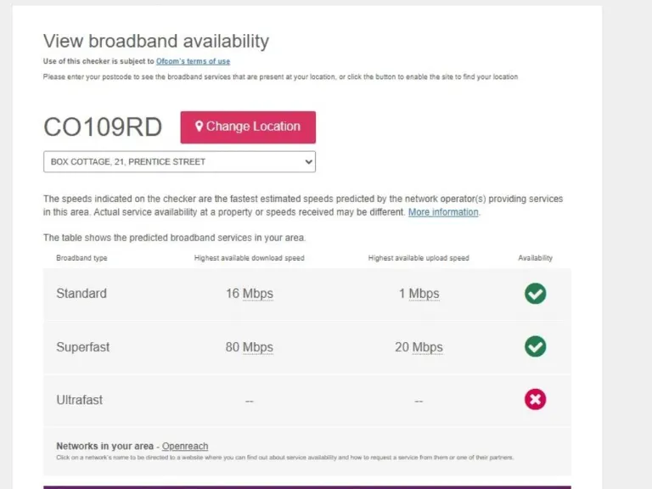This screenshot has height=489, width=652.
Task: Click the 16 Mbps download speed value
Action: pos(249,294)
